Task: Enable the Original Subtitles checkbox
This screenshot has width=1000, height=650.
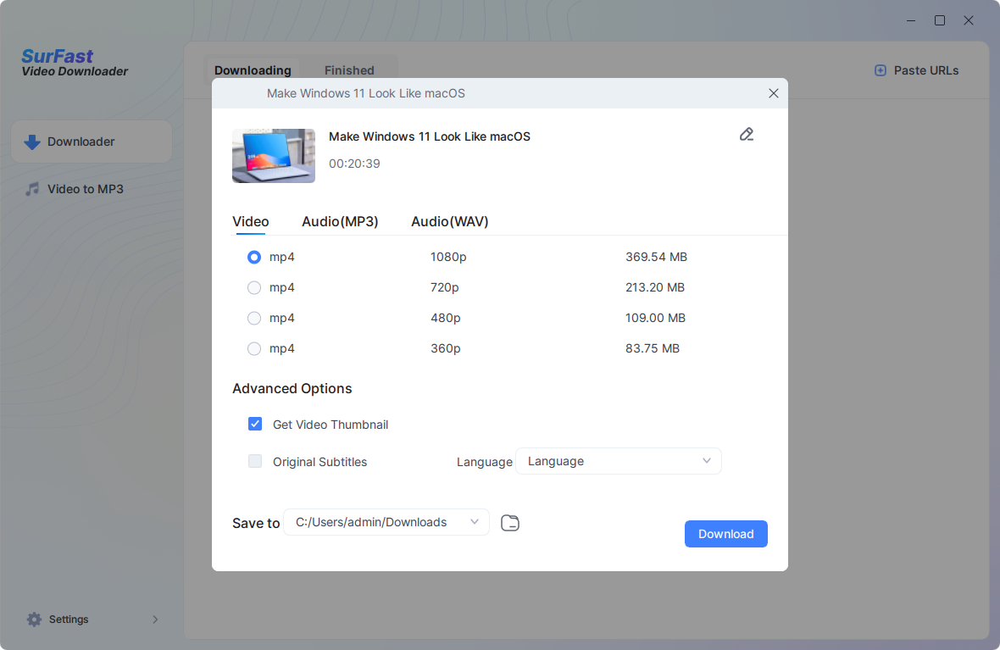Action: (x=255, y=461)
